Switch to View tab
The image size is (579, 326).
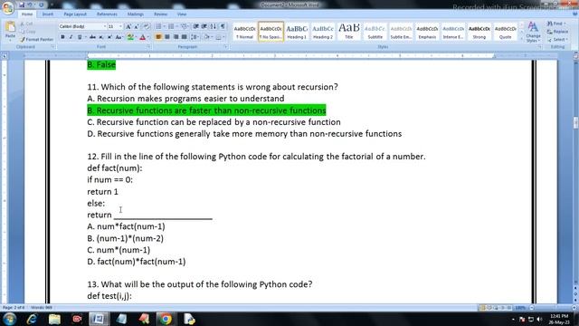pyautogui.click(x=182, y=14)
